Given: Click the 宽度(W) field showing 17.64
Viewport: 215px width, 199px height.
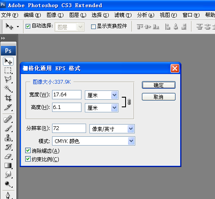Looking at the screenshot, I should 67,95.
